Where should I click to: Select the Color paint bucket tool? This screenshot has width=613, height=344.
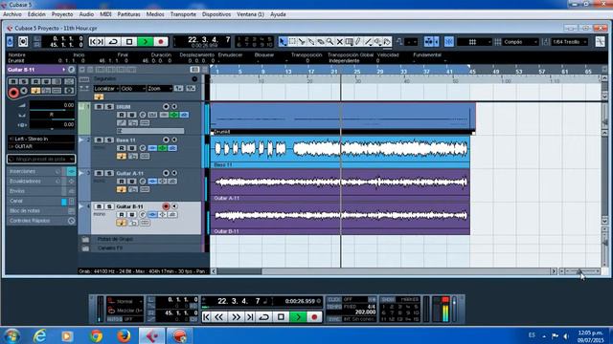pos(387,42)
